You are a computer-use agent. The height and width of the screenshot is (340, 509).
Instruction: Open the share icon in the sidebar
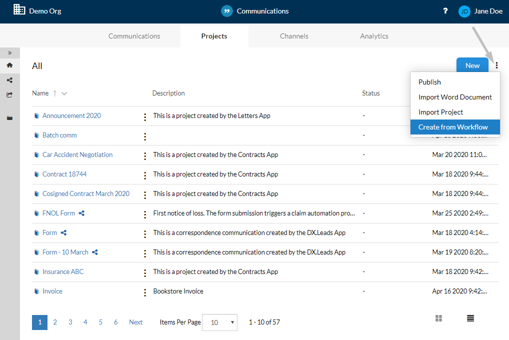click(x=9, y=80)
